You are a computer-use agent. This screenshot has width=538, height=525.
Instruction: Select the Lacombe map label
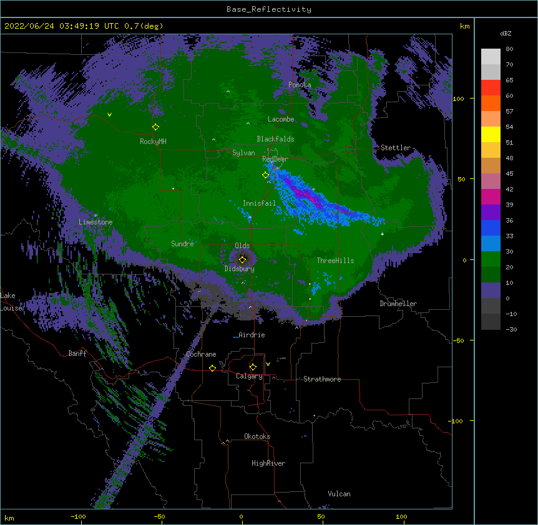(x=281, y=119)
